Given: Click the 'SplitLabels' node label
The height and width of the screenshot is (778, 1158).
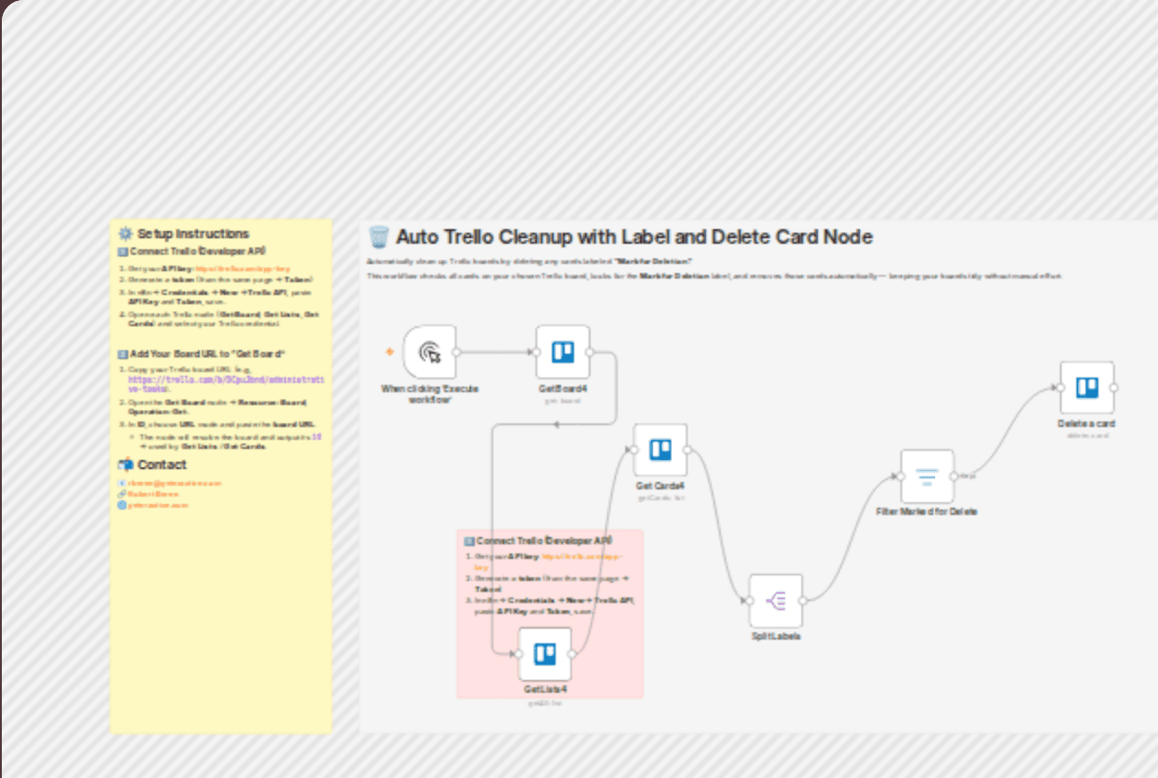Looking at the screenshot, I should coord(776,637).
